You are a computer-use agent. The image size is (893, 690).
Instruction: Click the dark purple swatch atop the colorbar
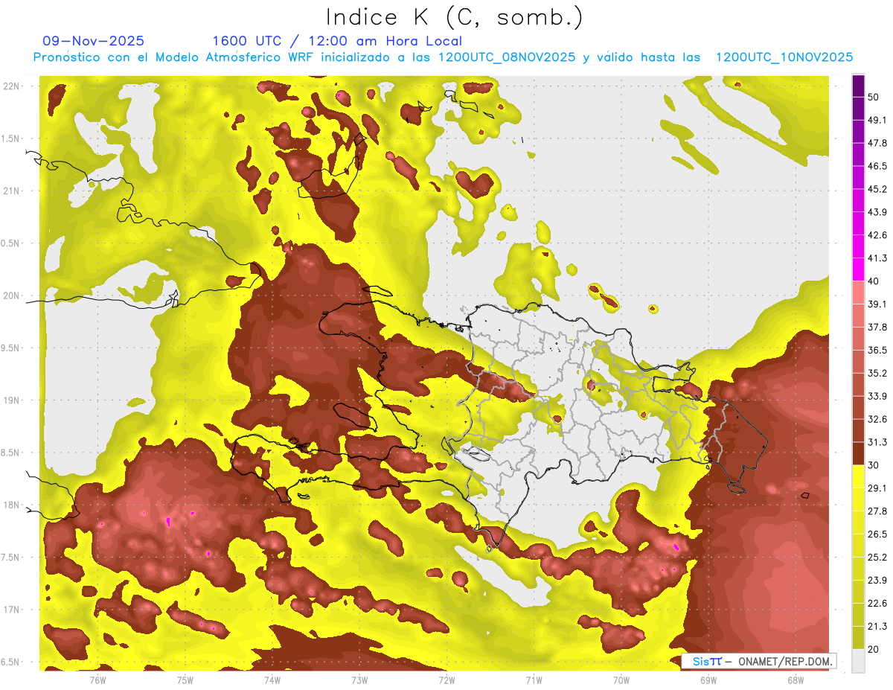[858, 86]
